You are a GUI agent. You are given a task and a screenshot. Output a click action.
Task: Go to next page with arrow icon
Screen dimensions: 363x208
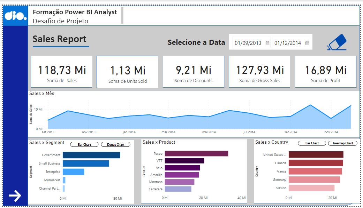click(x=15, y=196)
